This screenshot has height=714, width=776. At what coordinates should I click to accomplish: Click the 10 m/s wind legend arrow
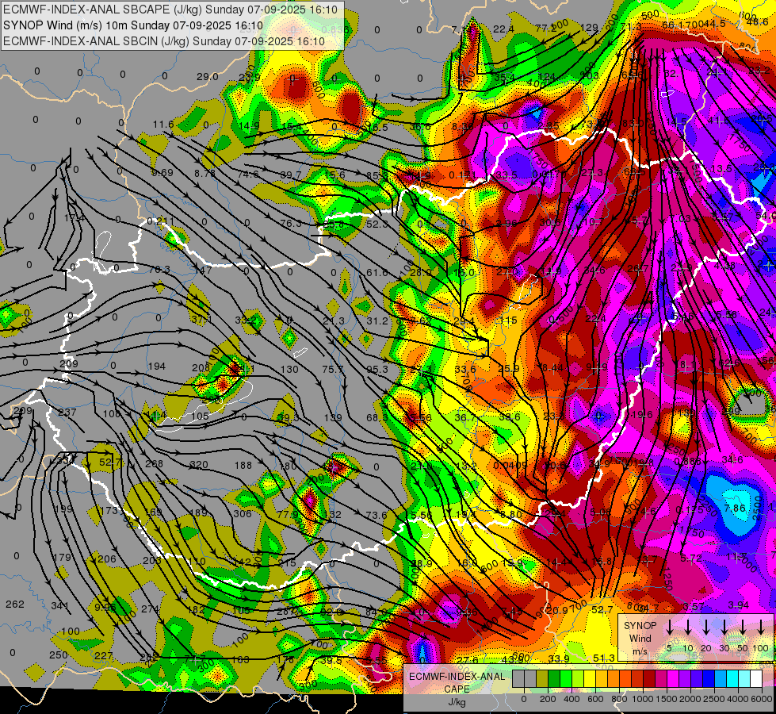click(x=688, y=628)
